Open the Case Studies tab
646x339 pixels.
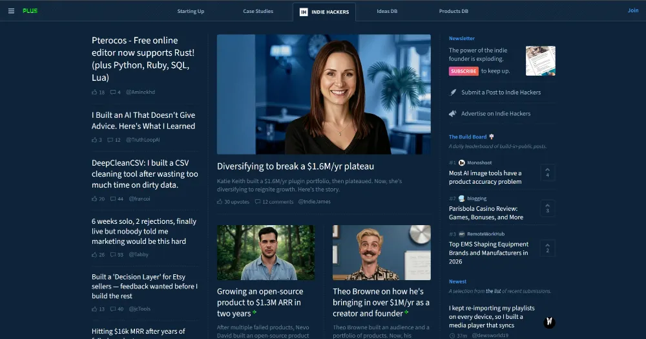coord(258,11)
